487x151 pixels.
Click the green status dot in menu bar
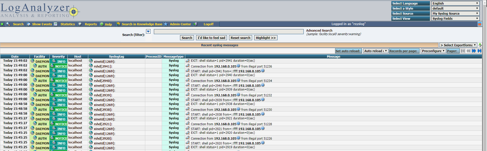coord(2,24)
